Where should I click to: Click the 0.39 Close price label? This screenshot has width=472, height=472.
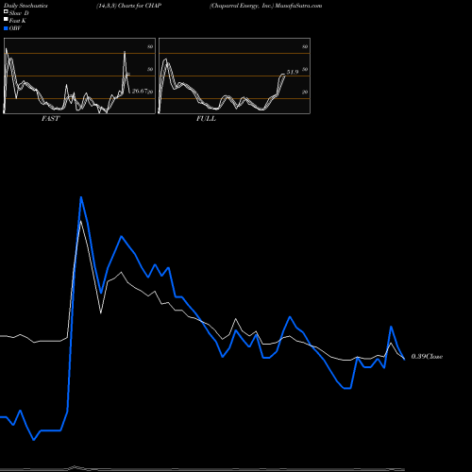click(x=427, y=356)
